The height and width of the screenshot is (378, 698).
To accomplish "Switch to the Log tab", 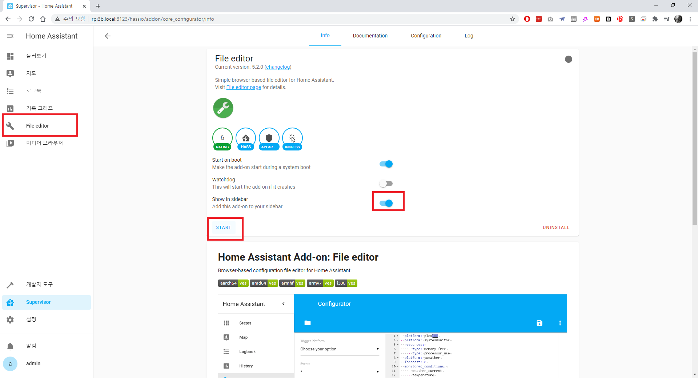I will click(x=469, y=36).
